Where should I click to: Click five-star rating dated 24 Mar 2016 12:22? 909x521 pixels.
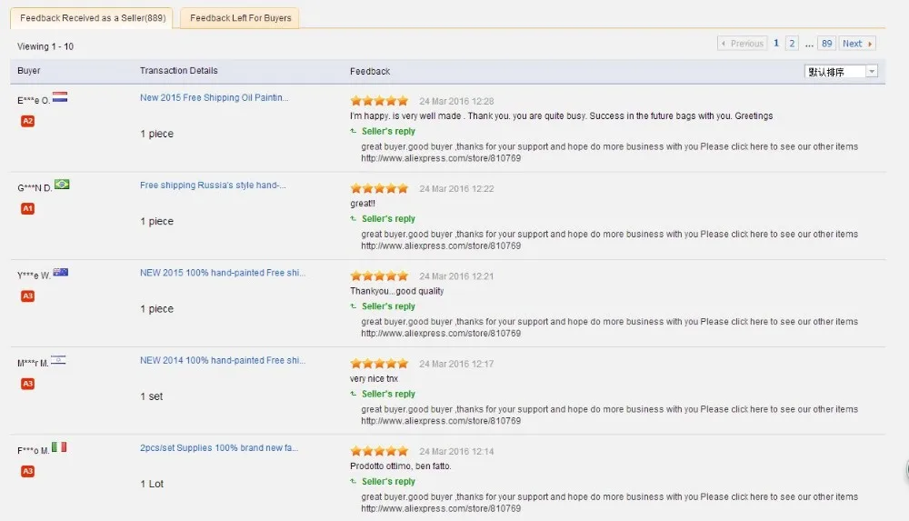point(379,188)
